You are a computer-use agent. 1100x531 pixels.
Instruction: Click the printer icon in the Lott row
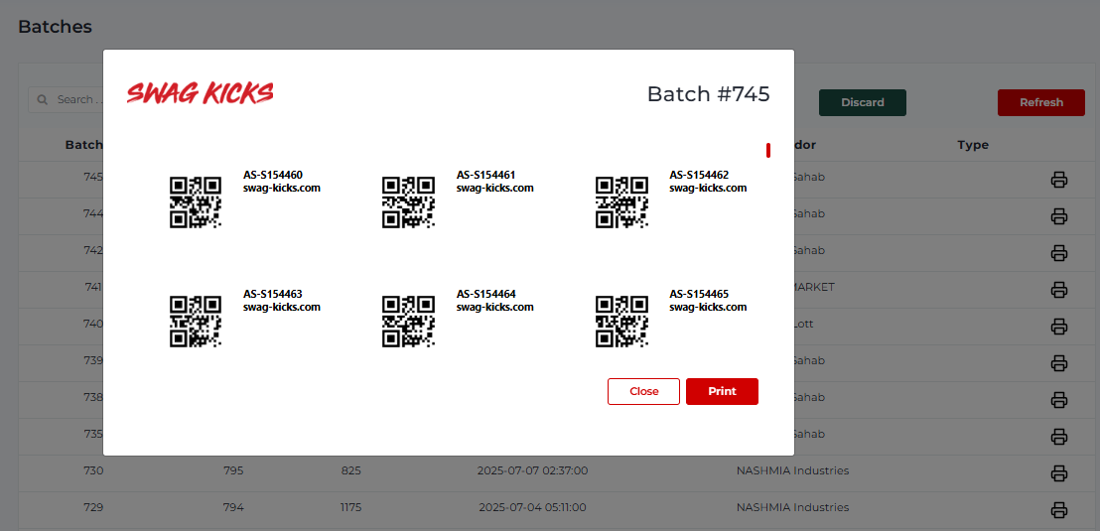[x=1058, y=327]
